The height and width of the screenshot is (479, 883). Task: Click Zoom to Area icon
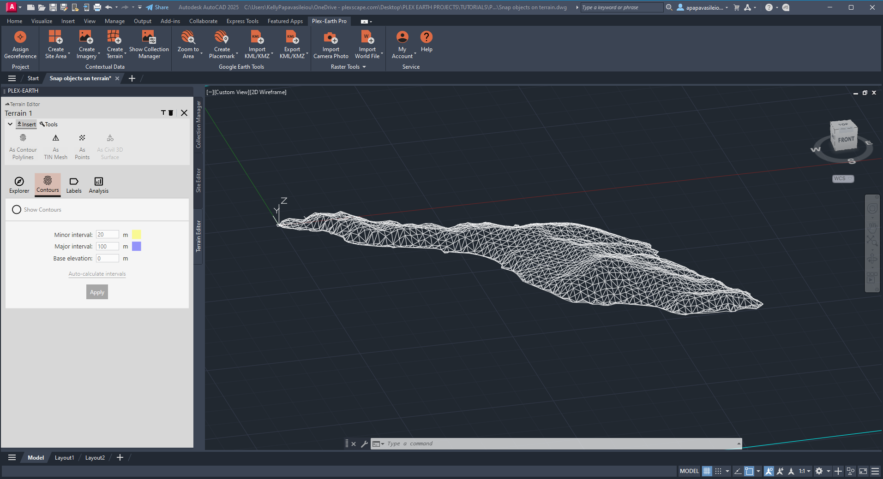tap(188, 37)
